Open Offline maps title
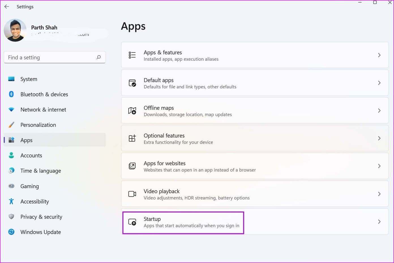This screenshot has height=263, width=394. tap(159, 108)
